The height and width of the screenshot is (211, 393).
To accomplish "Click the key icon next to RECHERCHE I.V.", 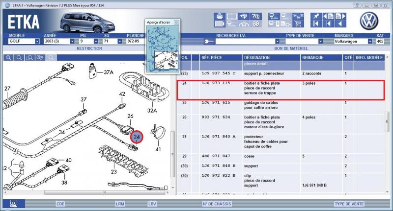I will 209,42.
